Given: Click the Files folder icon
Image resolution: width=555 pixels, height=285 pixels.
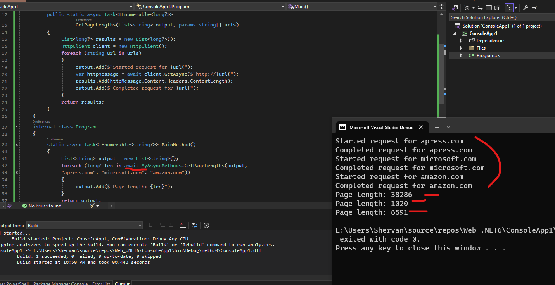Looking at the screenshot, I should point(472,48).
